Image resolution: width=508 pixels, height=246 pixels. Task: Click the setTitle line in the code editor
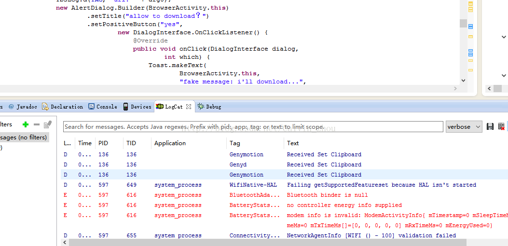pyautogui.click(x=149, y=16)
